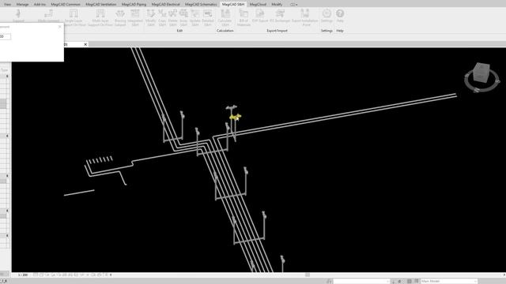Select the highlighted yellow hanger element
The width and height of the screenshot is (506, 284).
[235, 117]
